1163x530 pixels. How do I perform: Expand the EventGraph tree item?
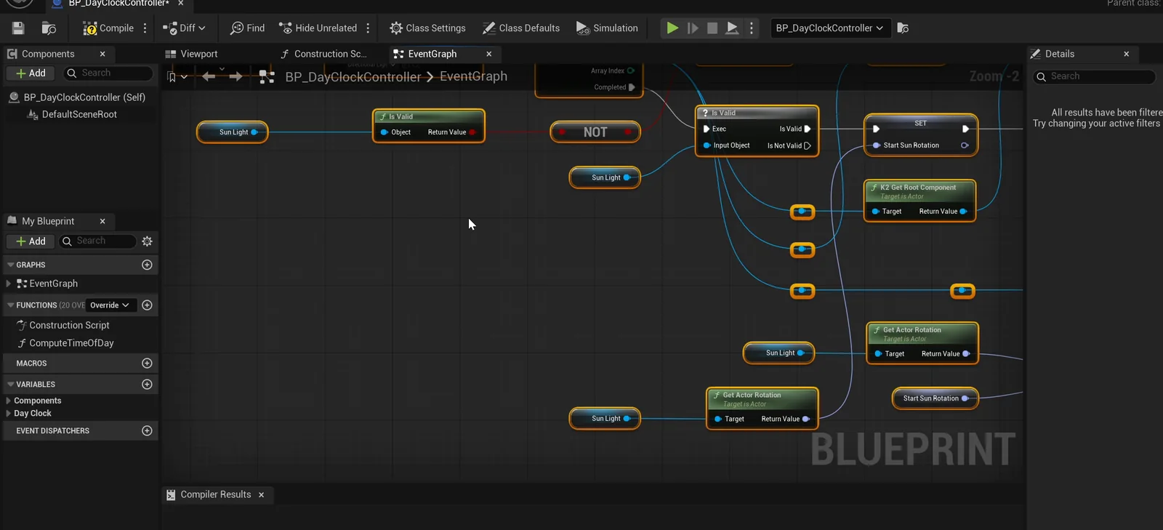8,284
